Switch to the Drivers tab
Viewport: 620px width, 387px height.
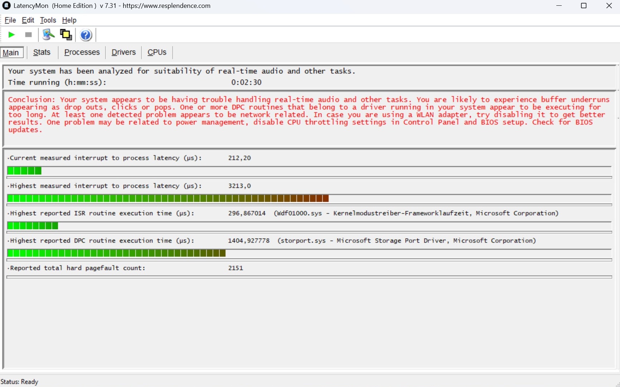tap(123, 52)
